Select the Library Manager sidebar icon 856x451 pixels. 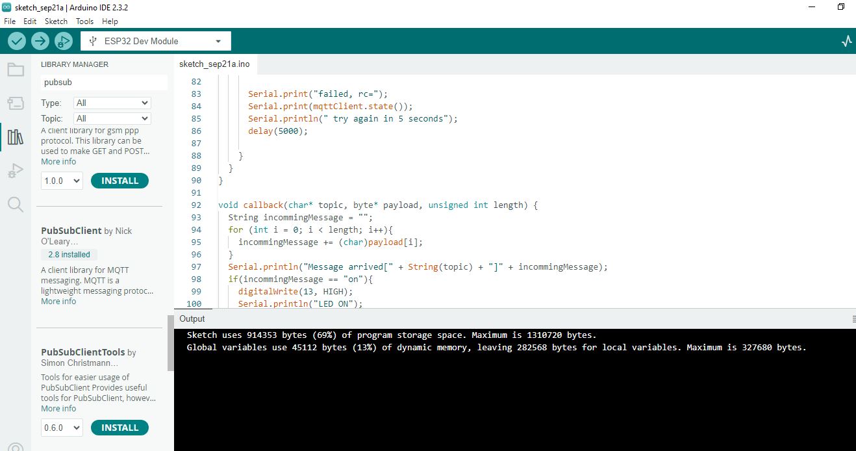[x=16, y=137]
